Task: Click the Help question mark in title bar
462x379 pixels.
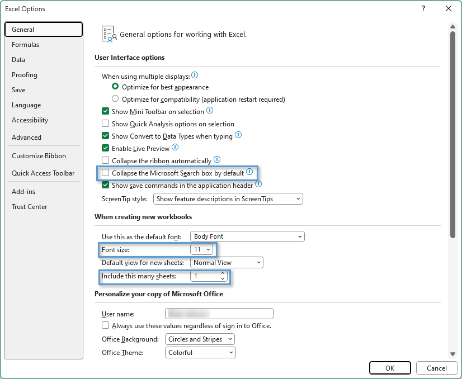Action: tap(423, 8)
